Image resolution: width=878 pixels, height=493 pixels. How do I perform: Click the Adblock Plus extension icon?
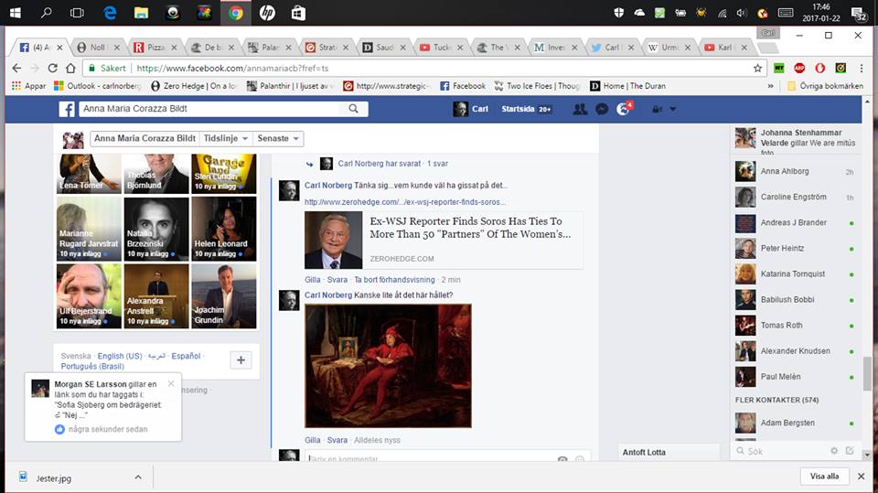click(799, 68)
